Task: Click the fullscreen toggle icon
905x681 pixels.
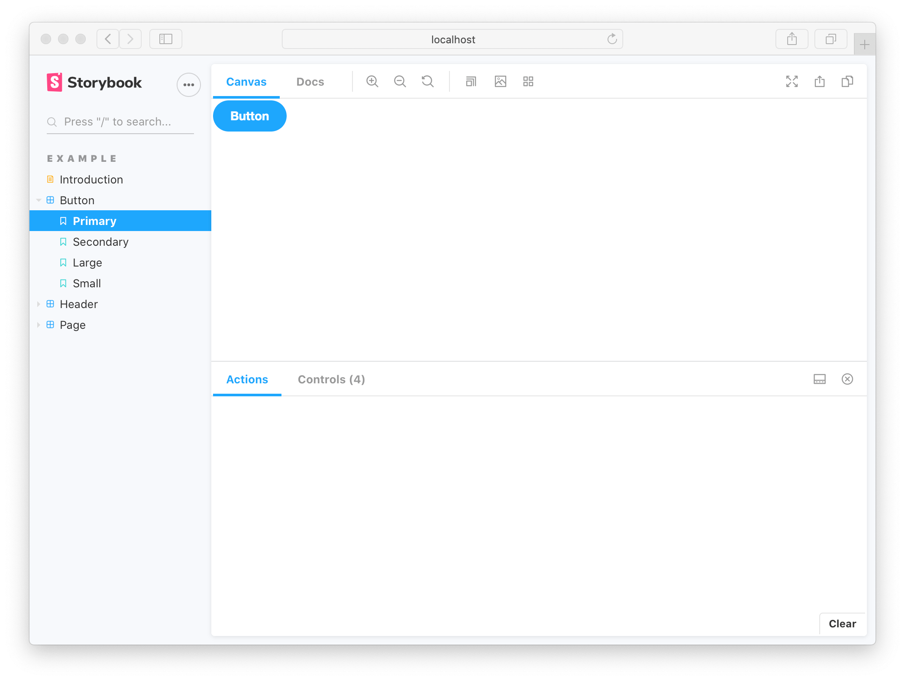Action: coord(791,81)
